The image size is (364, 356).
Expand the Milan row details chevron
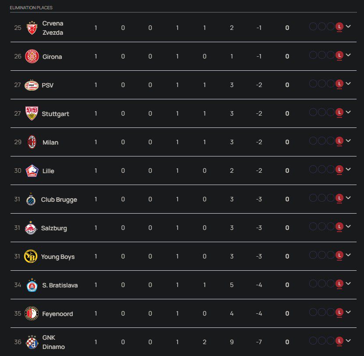tap(348, 141)
